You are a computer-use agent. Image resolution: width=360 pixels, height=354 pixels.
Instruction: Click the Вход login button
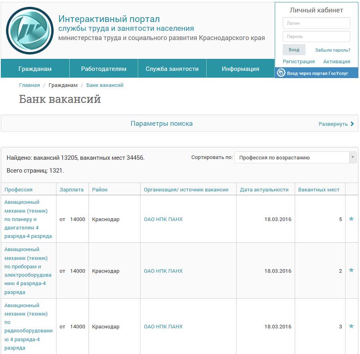point(294,50)
